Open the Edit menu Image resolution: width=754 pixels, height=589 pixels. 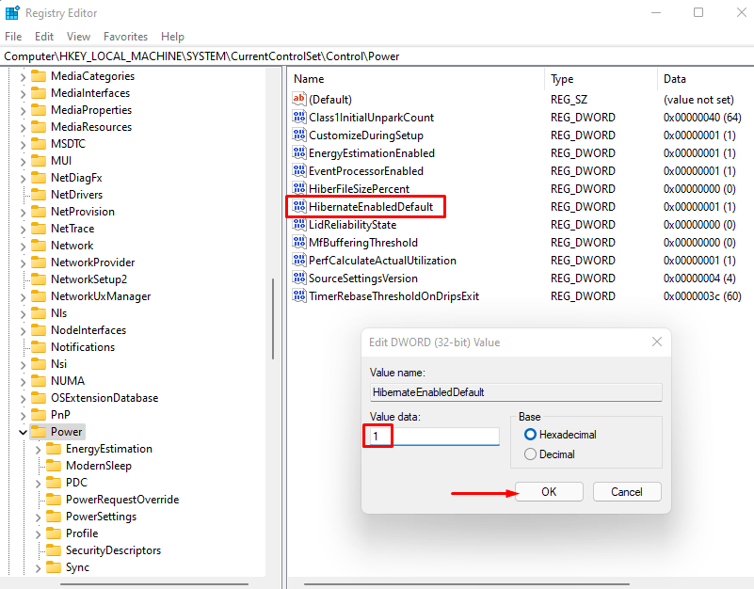point(43,37)
